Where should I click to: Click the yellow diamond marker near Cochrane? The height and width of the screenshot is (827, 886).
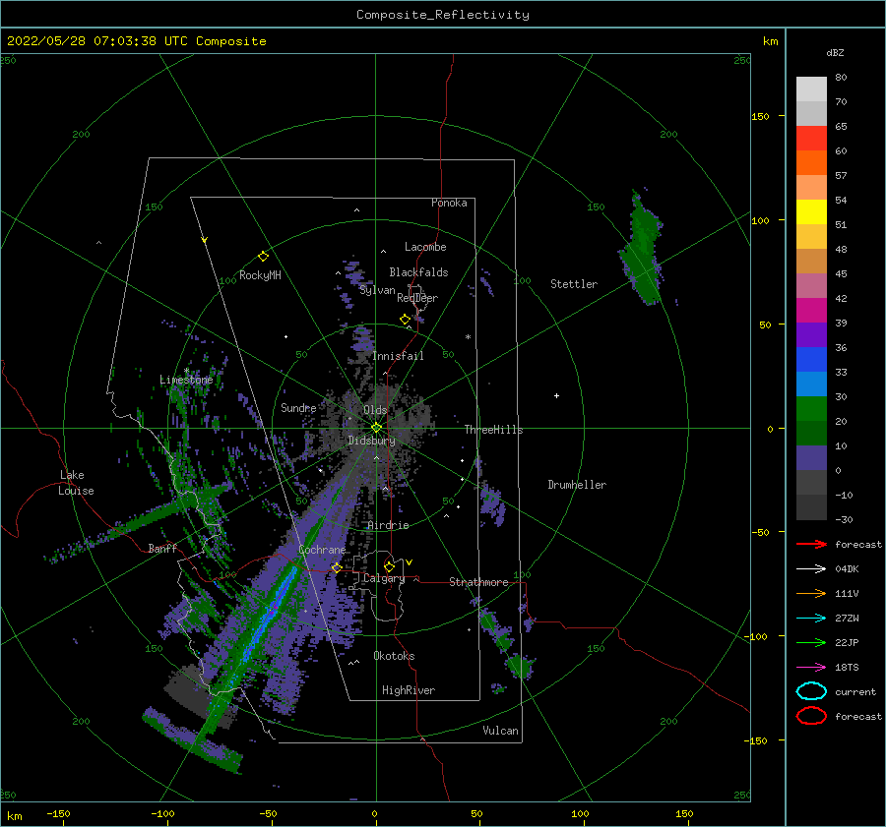(337, 567)
